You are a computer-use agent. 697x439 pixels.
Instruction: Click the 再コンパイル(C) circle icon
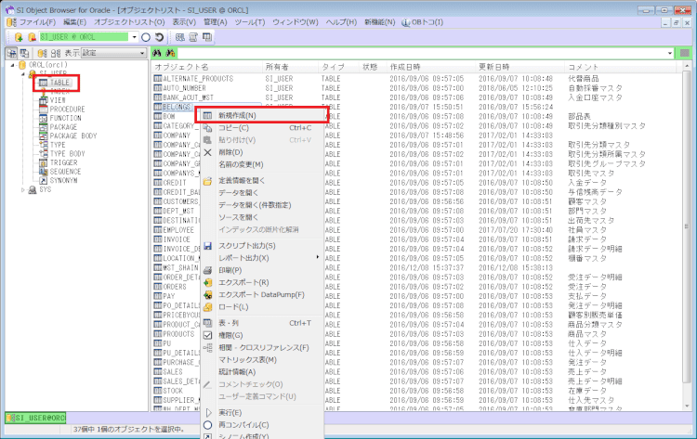click(207, 425)
